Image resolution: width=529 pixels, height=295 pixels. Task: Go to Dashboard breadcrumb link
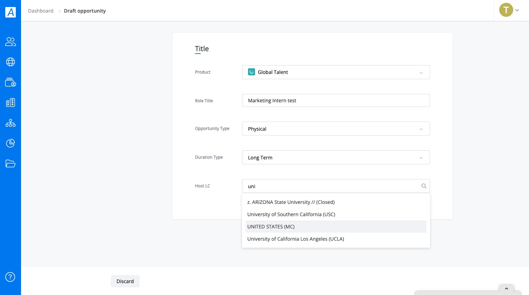tap(41, 11)
